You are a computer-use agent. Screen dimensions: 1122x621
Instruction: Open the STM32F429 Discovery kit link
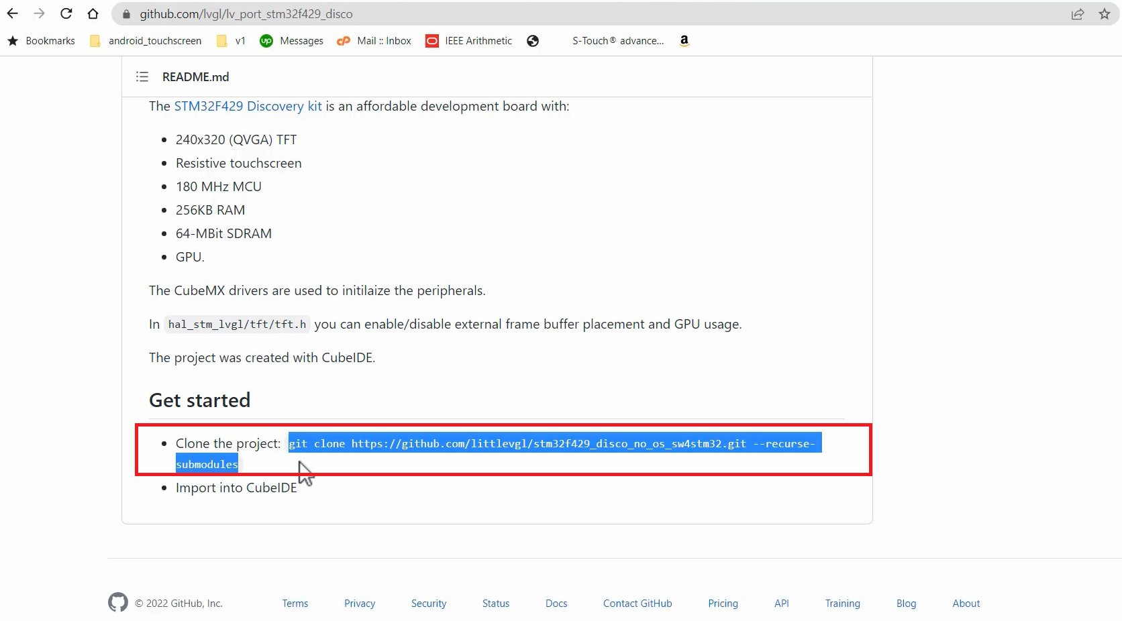tap(248, 106)
